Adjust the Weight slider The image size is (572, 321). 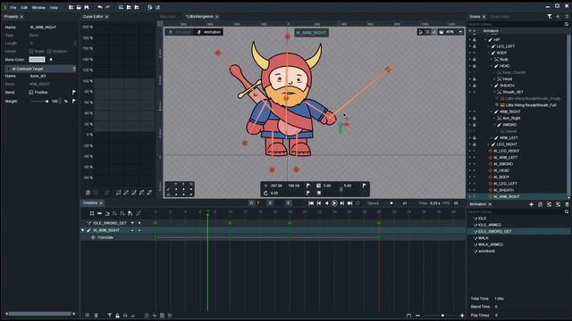(39, 102)
